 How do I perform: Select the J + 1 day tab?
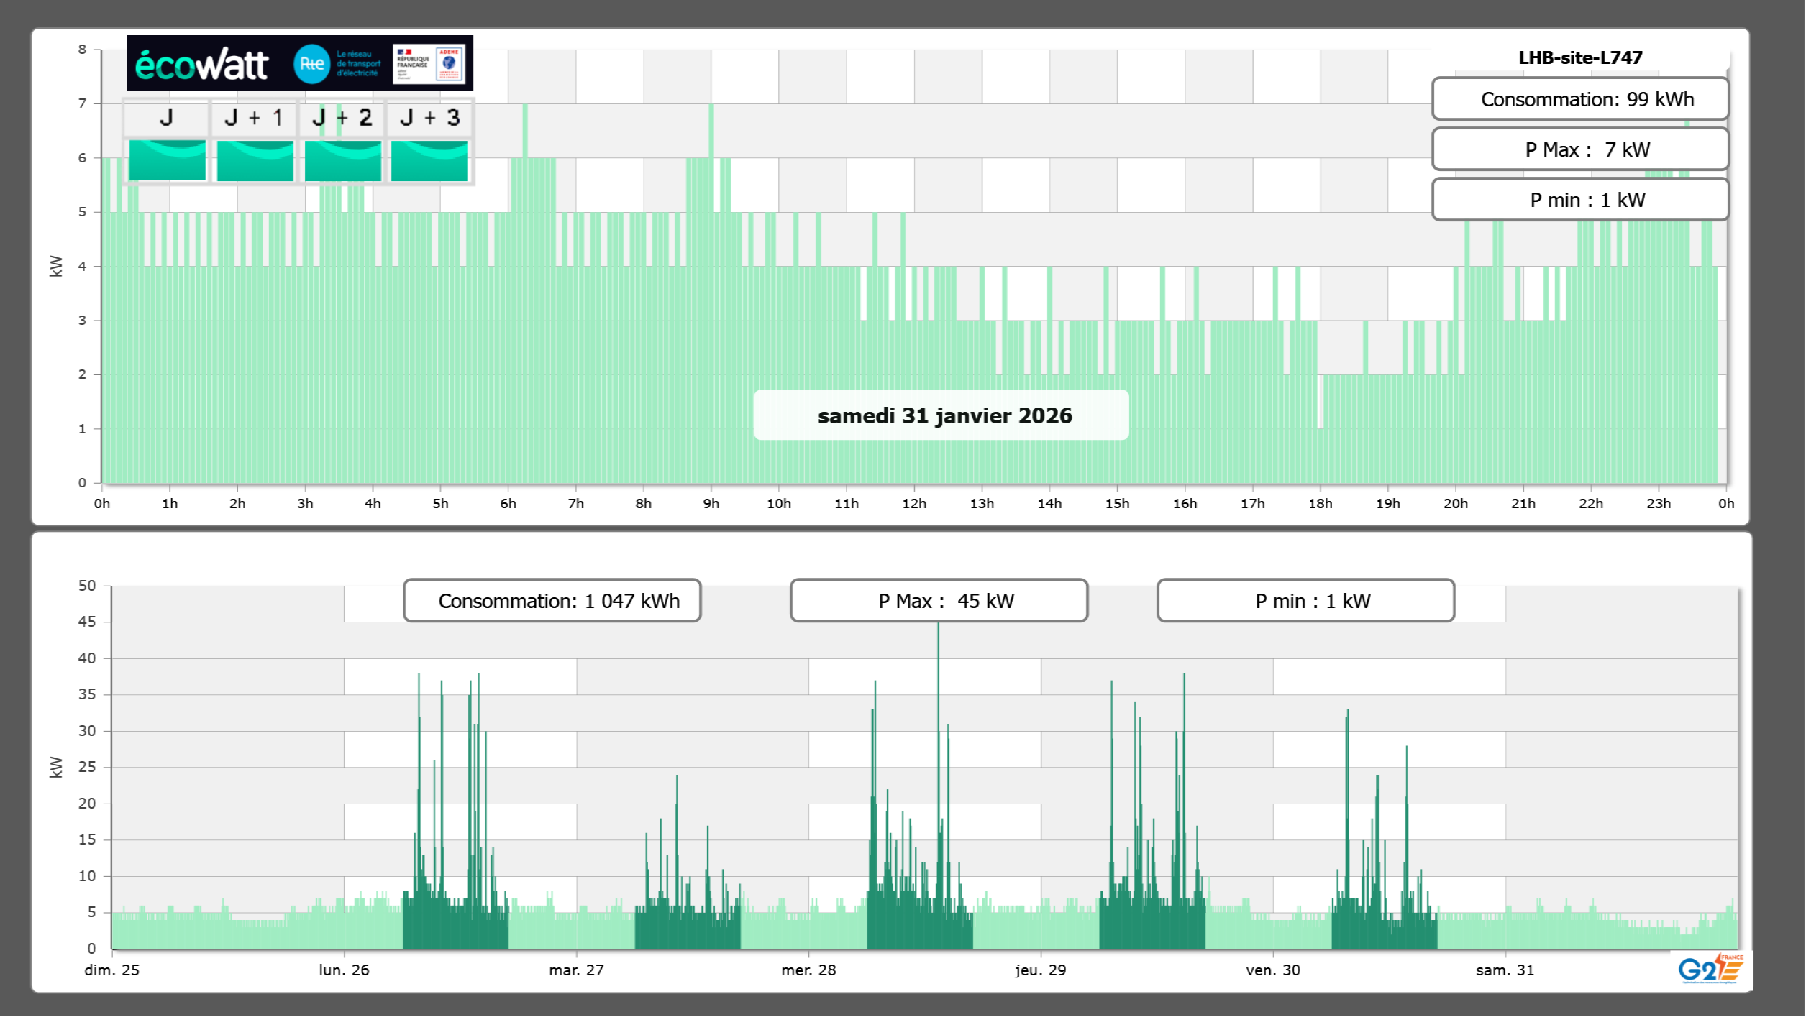pos(254,118)
